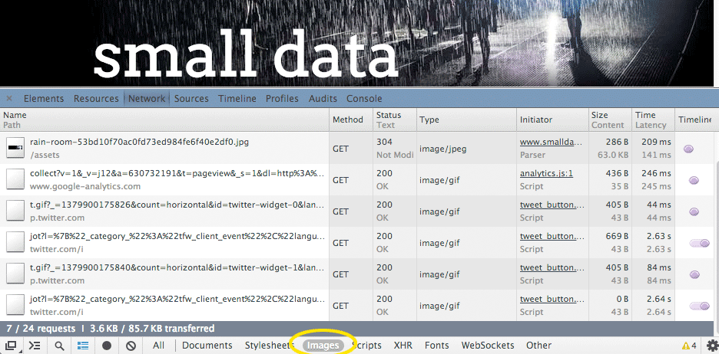
Task: Open the analytics.js:1 initiator link
Action: (x=547, y=173)
